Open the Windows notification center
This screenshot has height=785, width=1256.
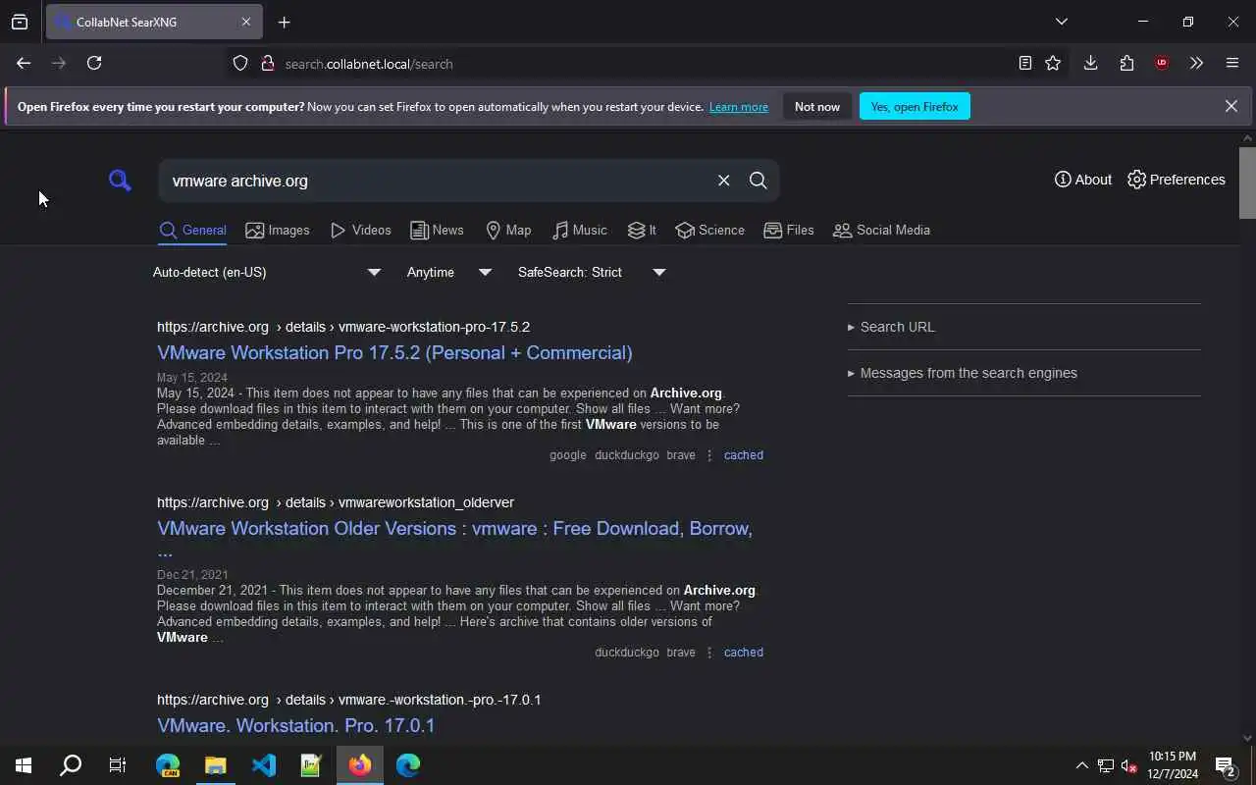point(1225,765)
